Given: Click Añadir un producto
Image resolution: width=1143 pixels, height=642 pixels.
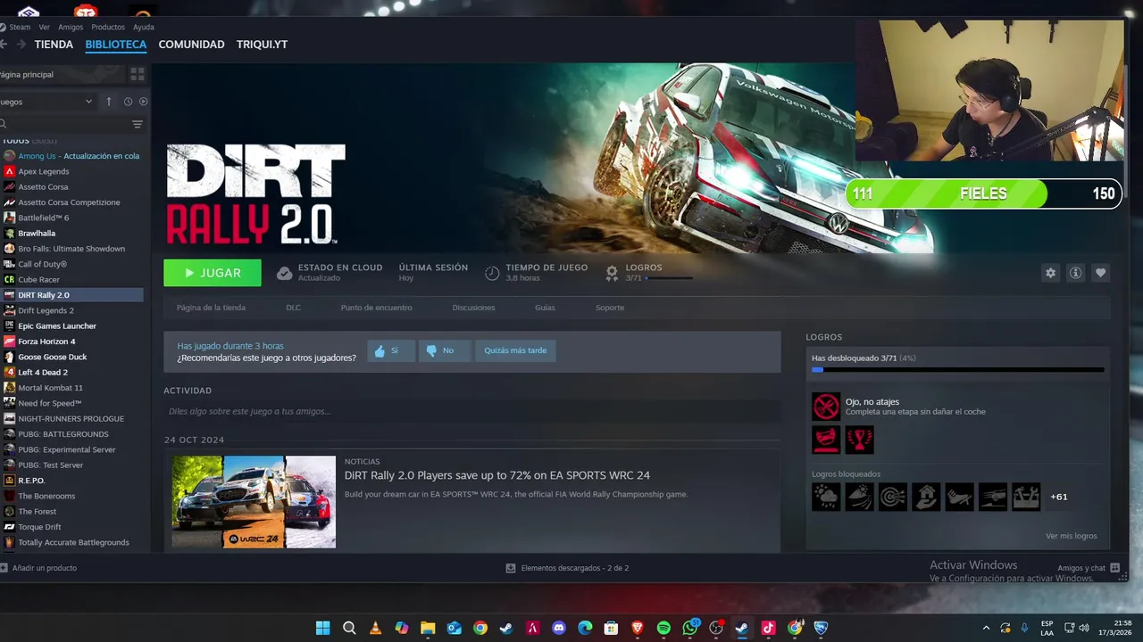Looking at the screenshot, I should point(39,568).
